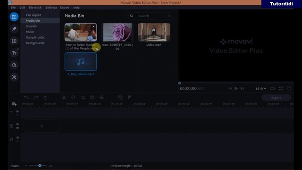Select the X_Ray_Vision.mp3 audio thumbnail
This screenshot has height=170, width=302.
[x=81, y=62]
